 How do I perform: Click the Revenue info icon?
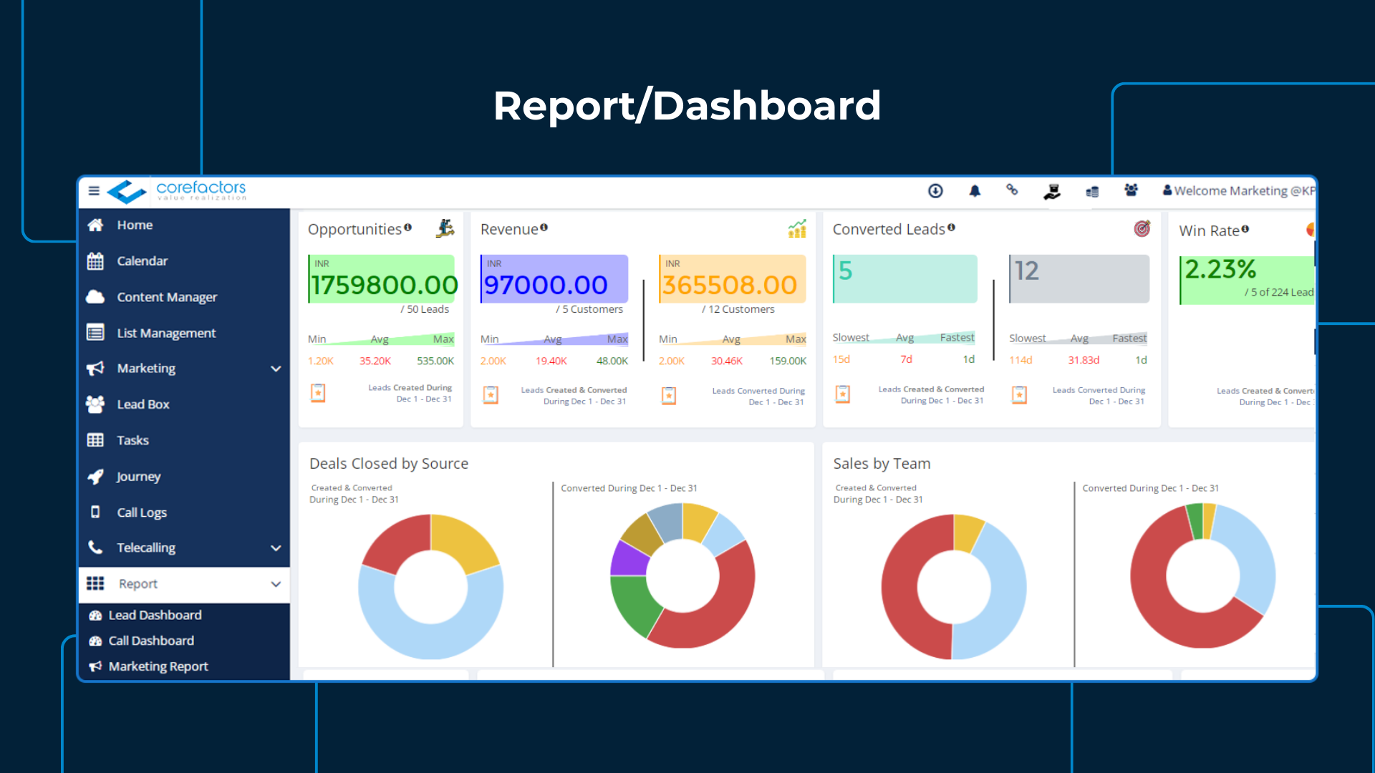pyautogui.click(x=544, y=228)
